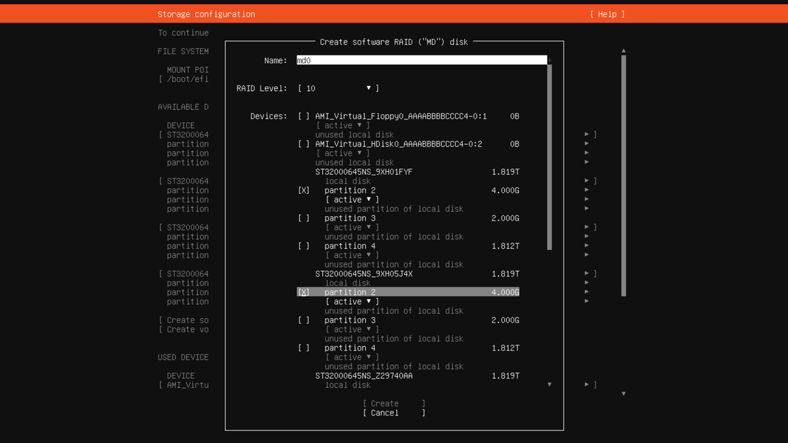788x443 pixels.
Task: Open the Help menu in header
Action: tap(607, 14)
